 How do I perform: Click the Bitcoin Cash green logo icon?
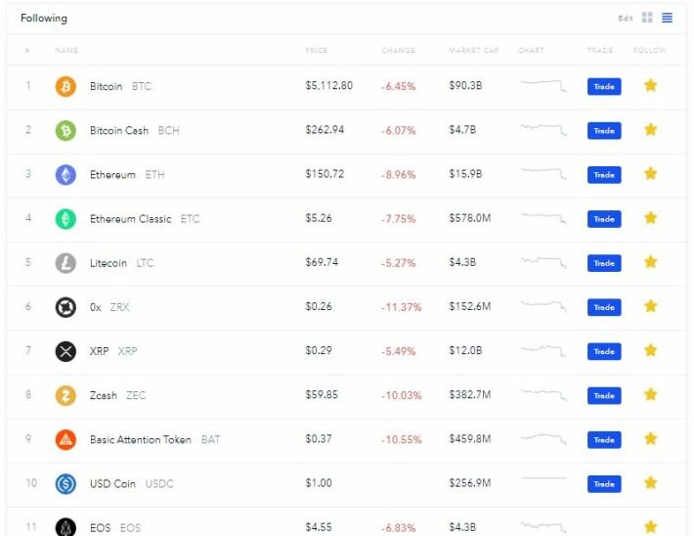65,131
